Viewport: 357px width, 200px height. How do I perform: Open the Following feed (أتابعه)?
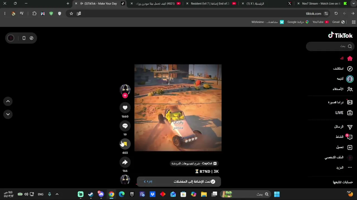(345, 79)
